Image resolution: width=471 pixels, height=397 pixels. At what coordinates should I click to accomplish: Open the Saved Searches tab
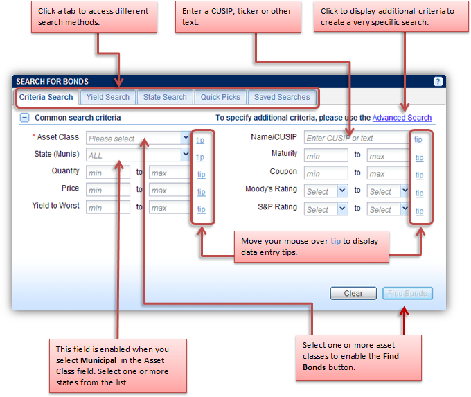(282, 98)
